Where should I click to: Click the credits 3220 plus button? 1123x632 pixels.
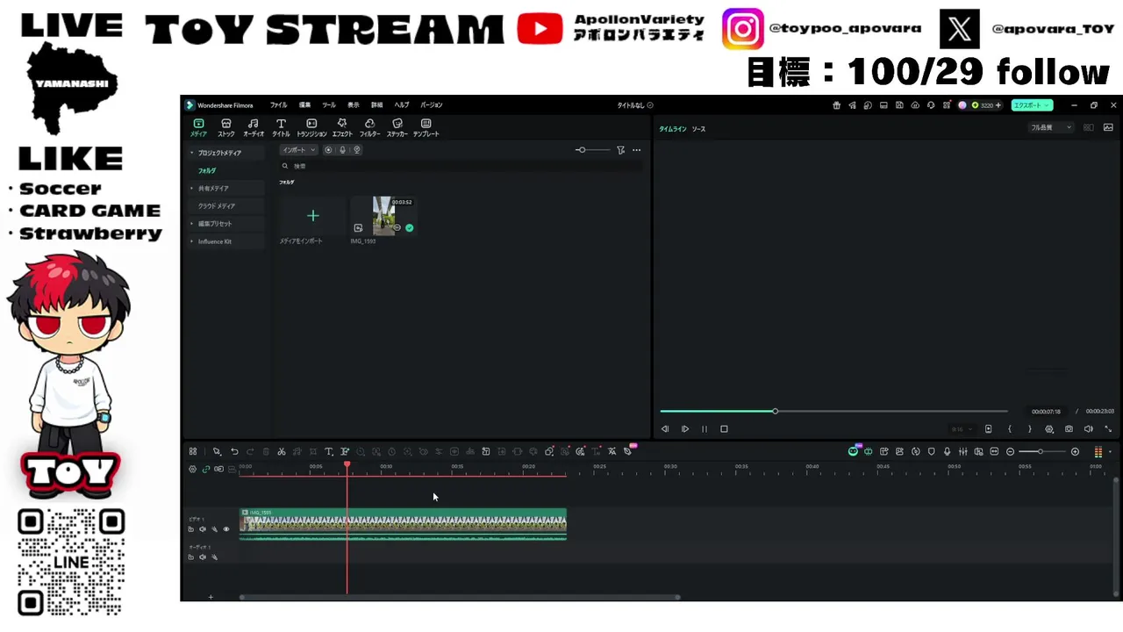[x=998, y=105]
